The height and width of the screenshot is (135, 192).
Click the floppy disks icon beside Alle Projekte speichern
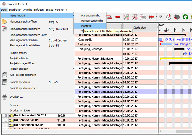(4, 75)
